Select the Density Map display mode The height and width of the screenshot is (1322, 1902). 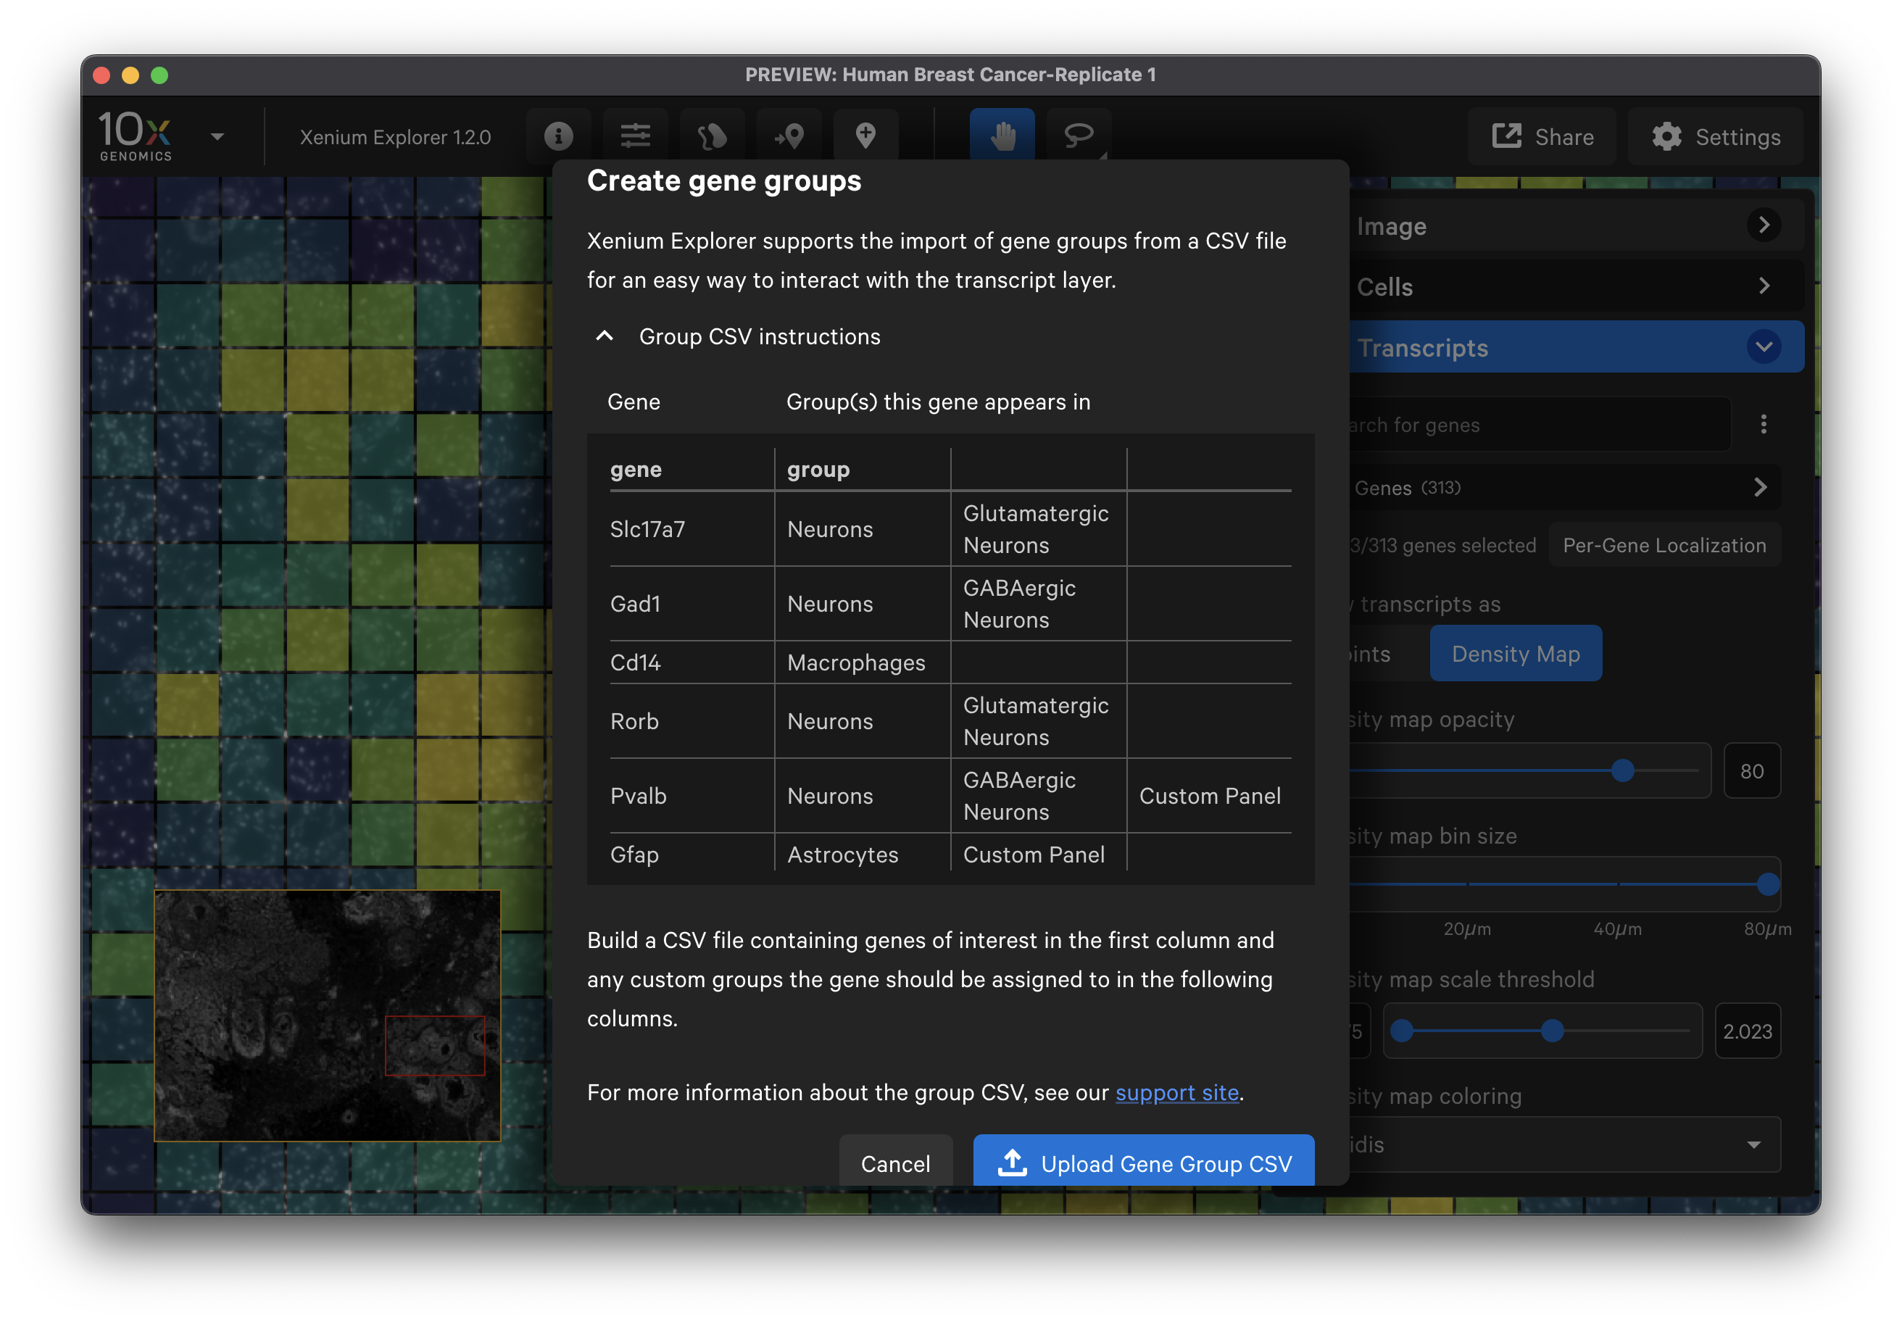1515,654
